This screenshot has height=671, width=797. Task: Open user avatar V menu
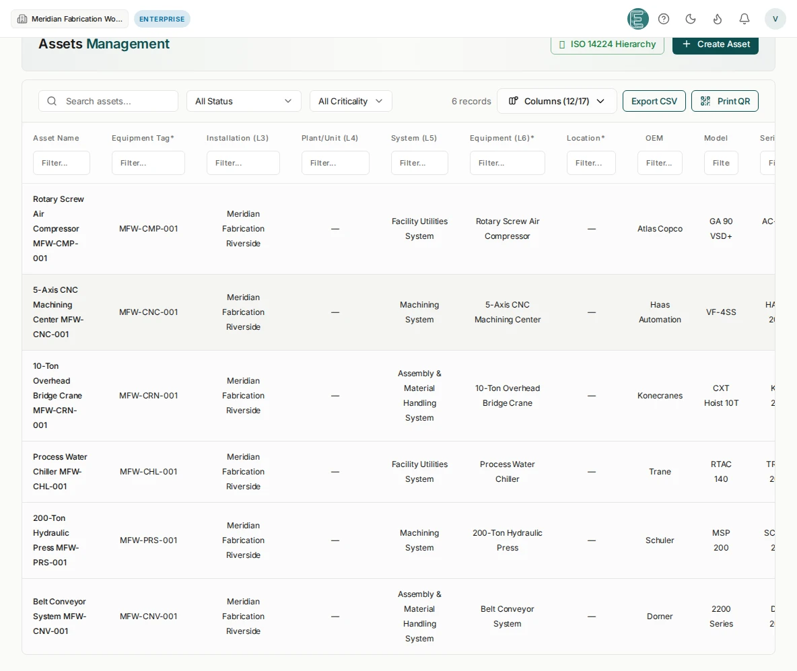pos(775,19)
